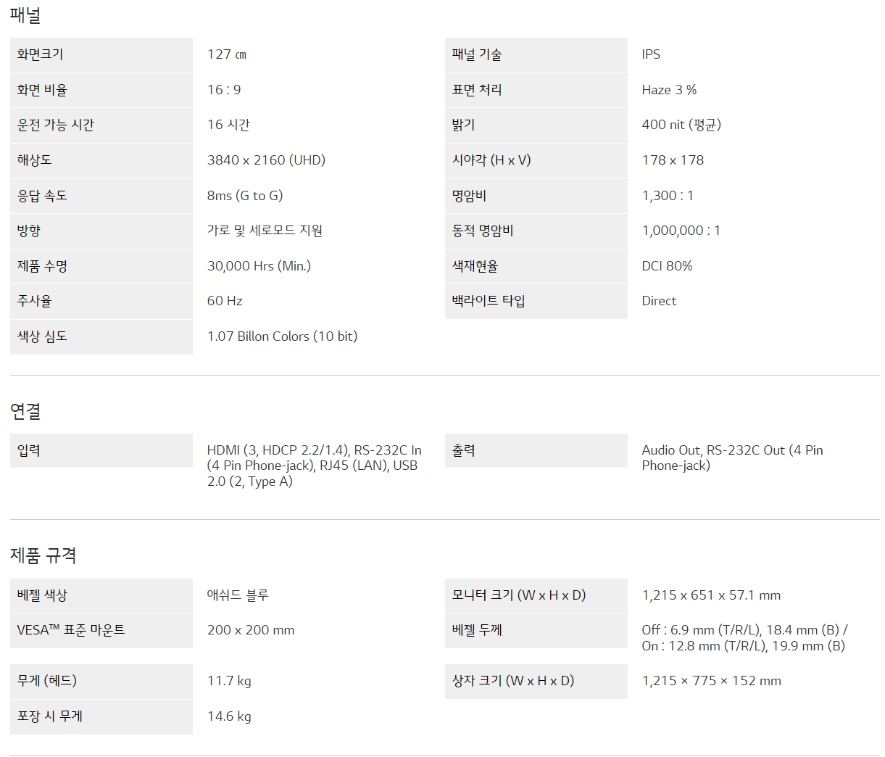Click the DCI 80% color gamut value
The height and width of the screenshot is (757, 885).
667,266
